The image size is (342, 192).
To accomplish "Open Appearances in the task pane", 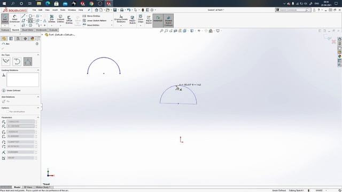I will click(340, 57).
